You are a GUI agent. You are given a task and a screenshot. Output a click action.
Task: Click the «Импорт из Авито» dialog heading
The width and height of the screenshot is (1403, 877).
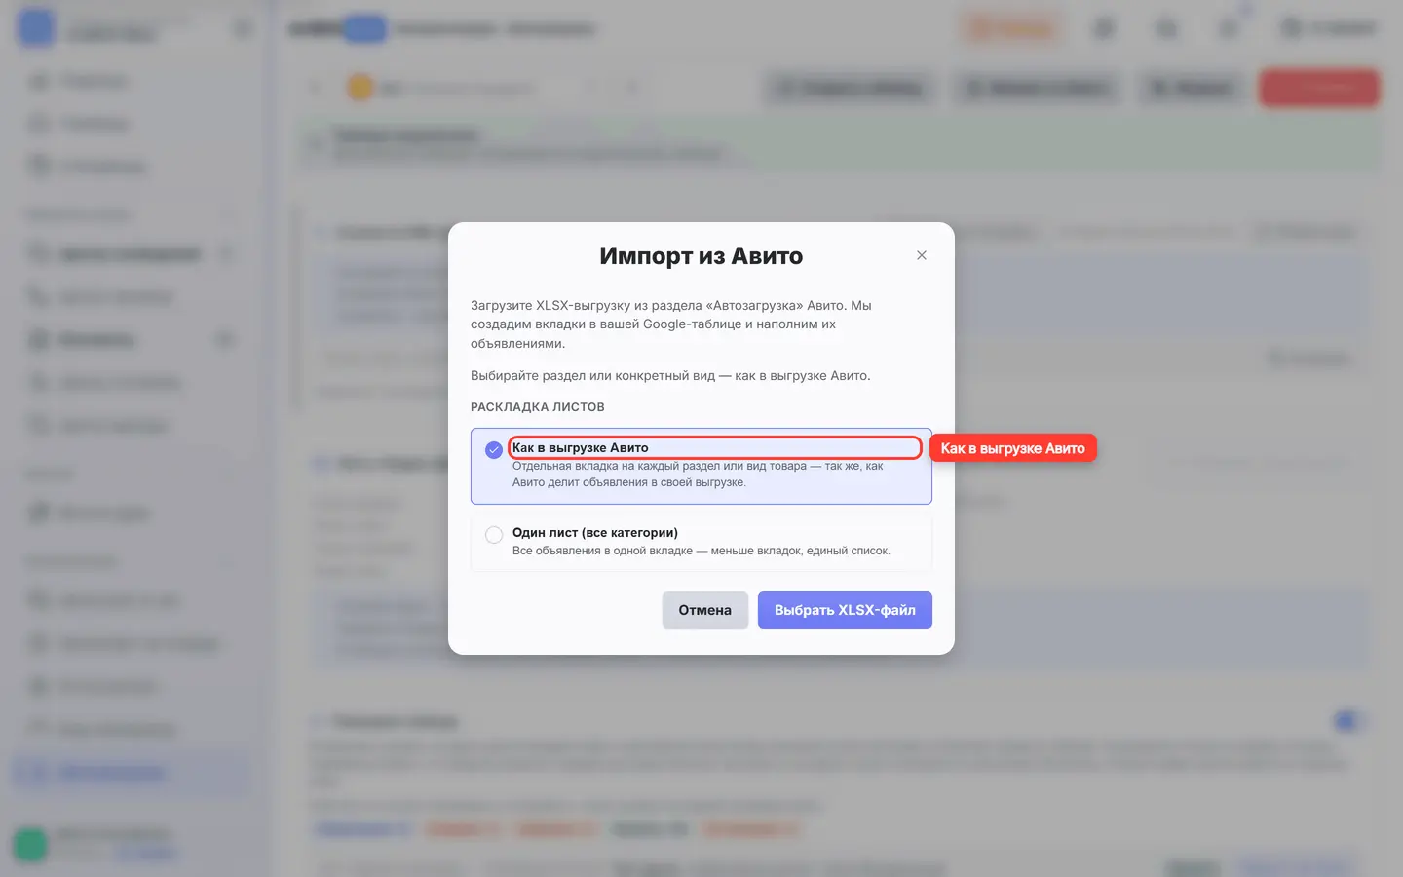701,255
